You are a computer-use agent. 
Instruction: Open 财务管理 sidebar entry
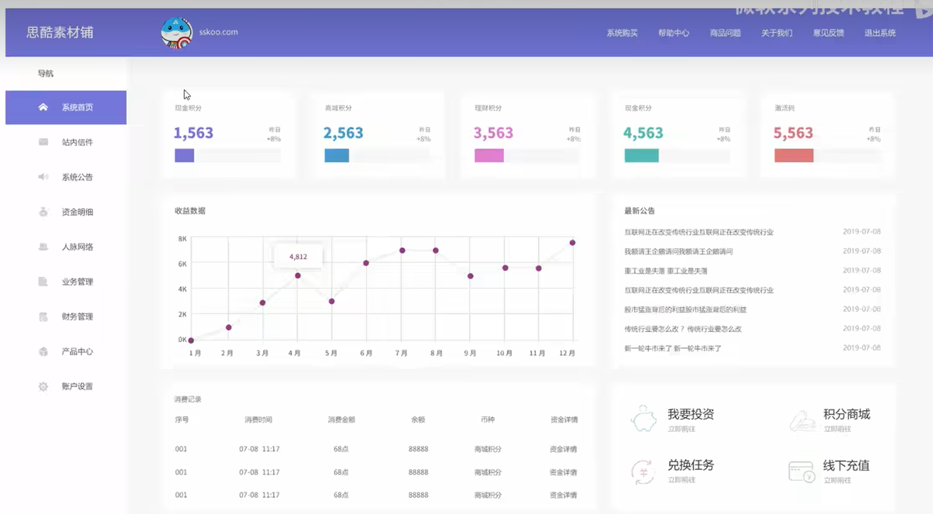tap(66, 316)
